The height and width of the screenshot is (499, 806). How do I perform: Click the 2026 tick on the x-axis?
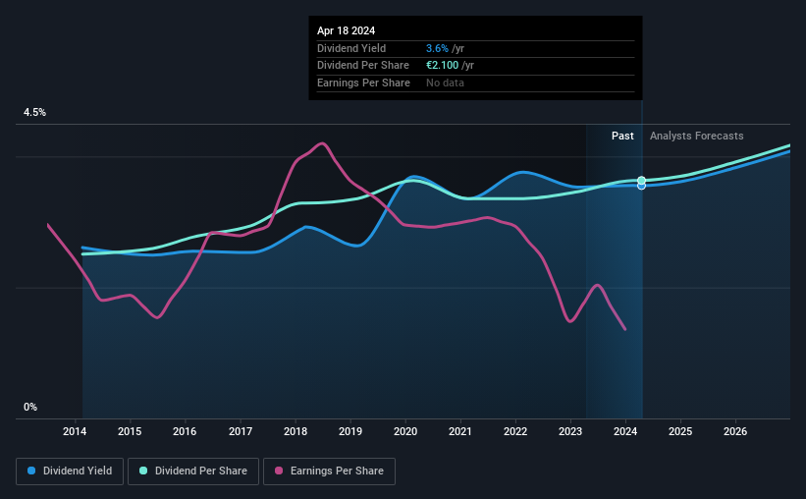coord(735,431)
